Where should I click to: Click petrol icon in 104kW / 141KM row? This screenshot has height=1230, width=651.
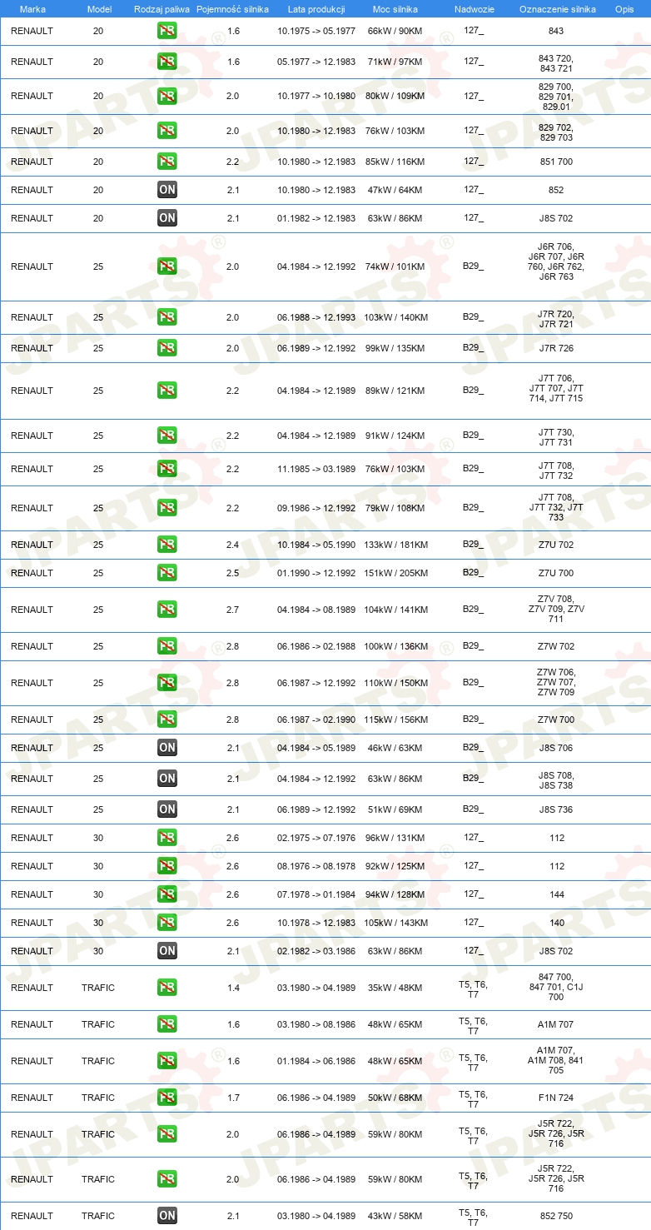point(166,610)
